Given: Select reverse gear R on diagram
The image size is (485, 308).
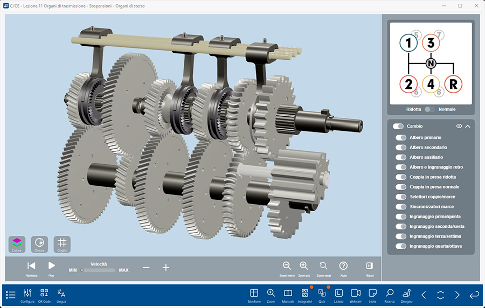Looking at the screenshot, I should coord(454,84).
